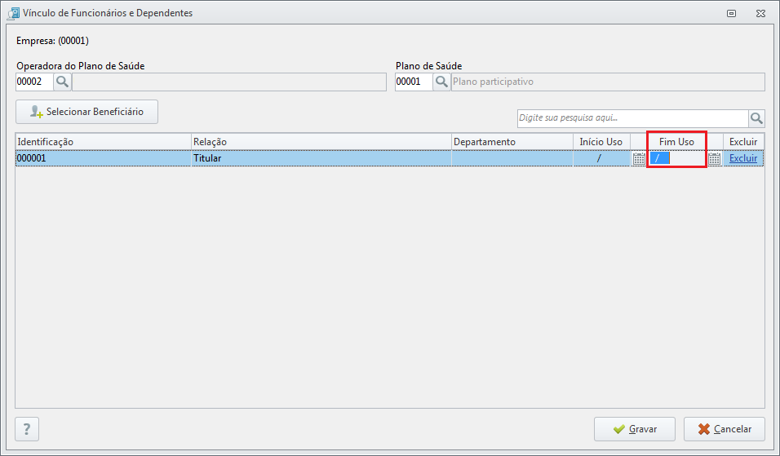Click the question mark help button
Viewport: 780px width, 456px height.
27,429
